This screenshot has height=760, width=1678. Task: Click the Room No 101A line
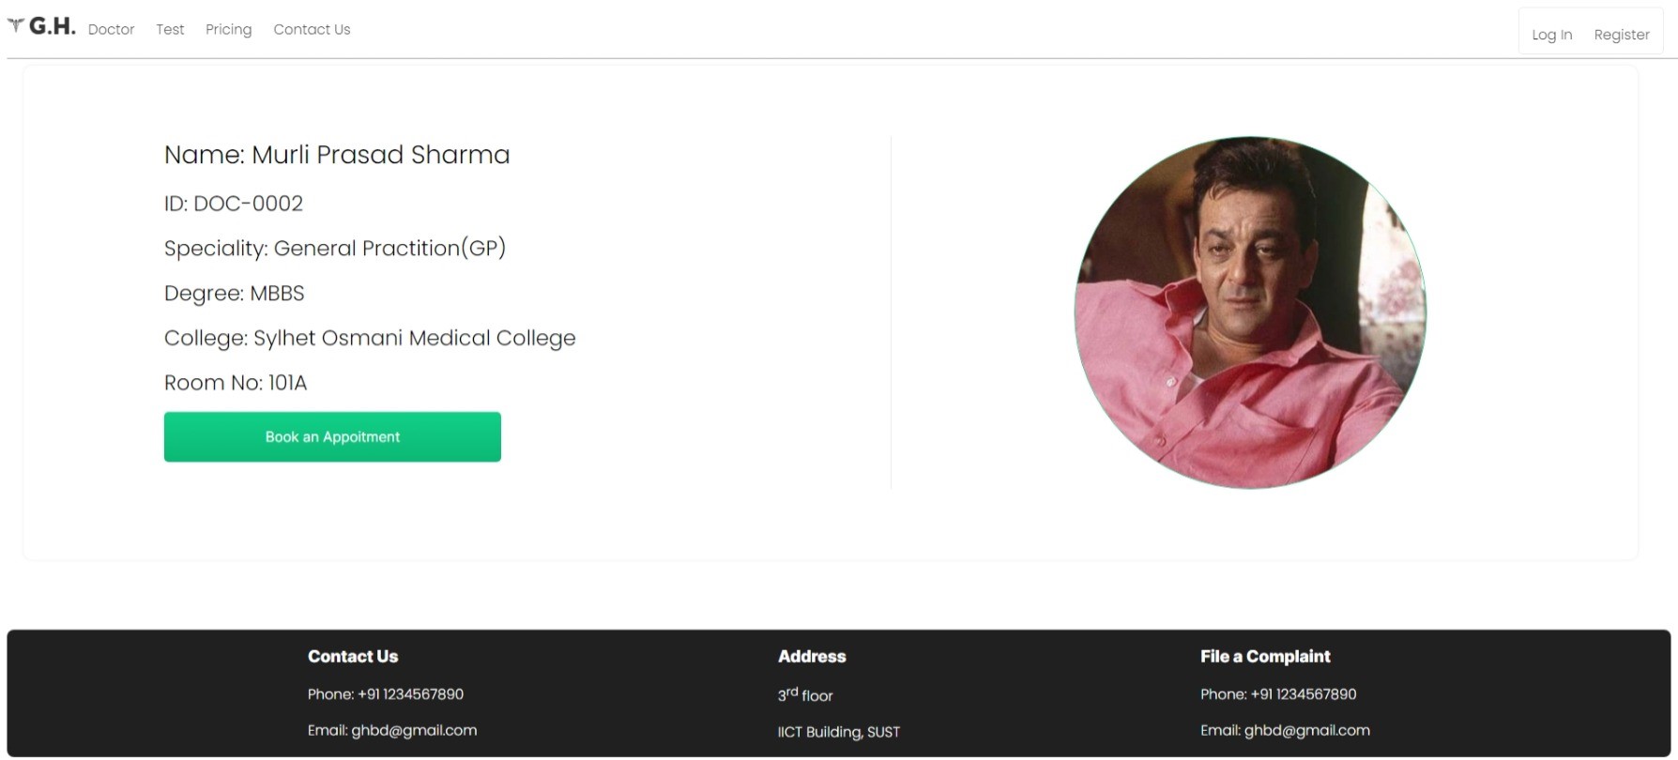click(x=236, y=383)
